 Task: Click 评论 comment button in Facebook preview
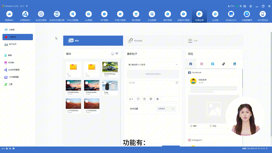pos(213,126)
